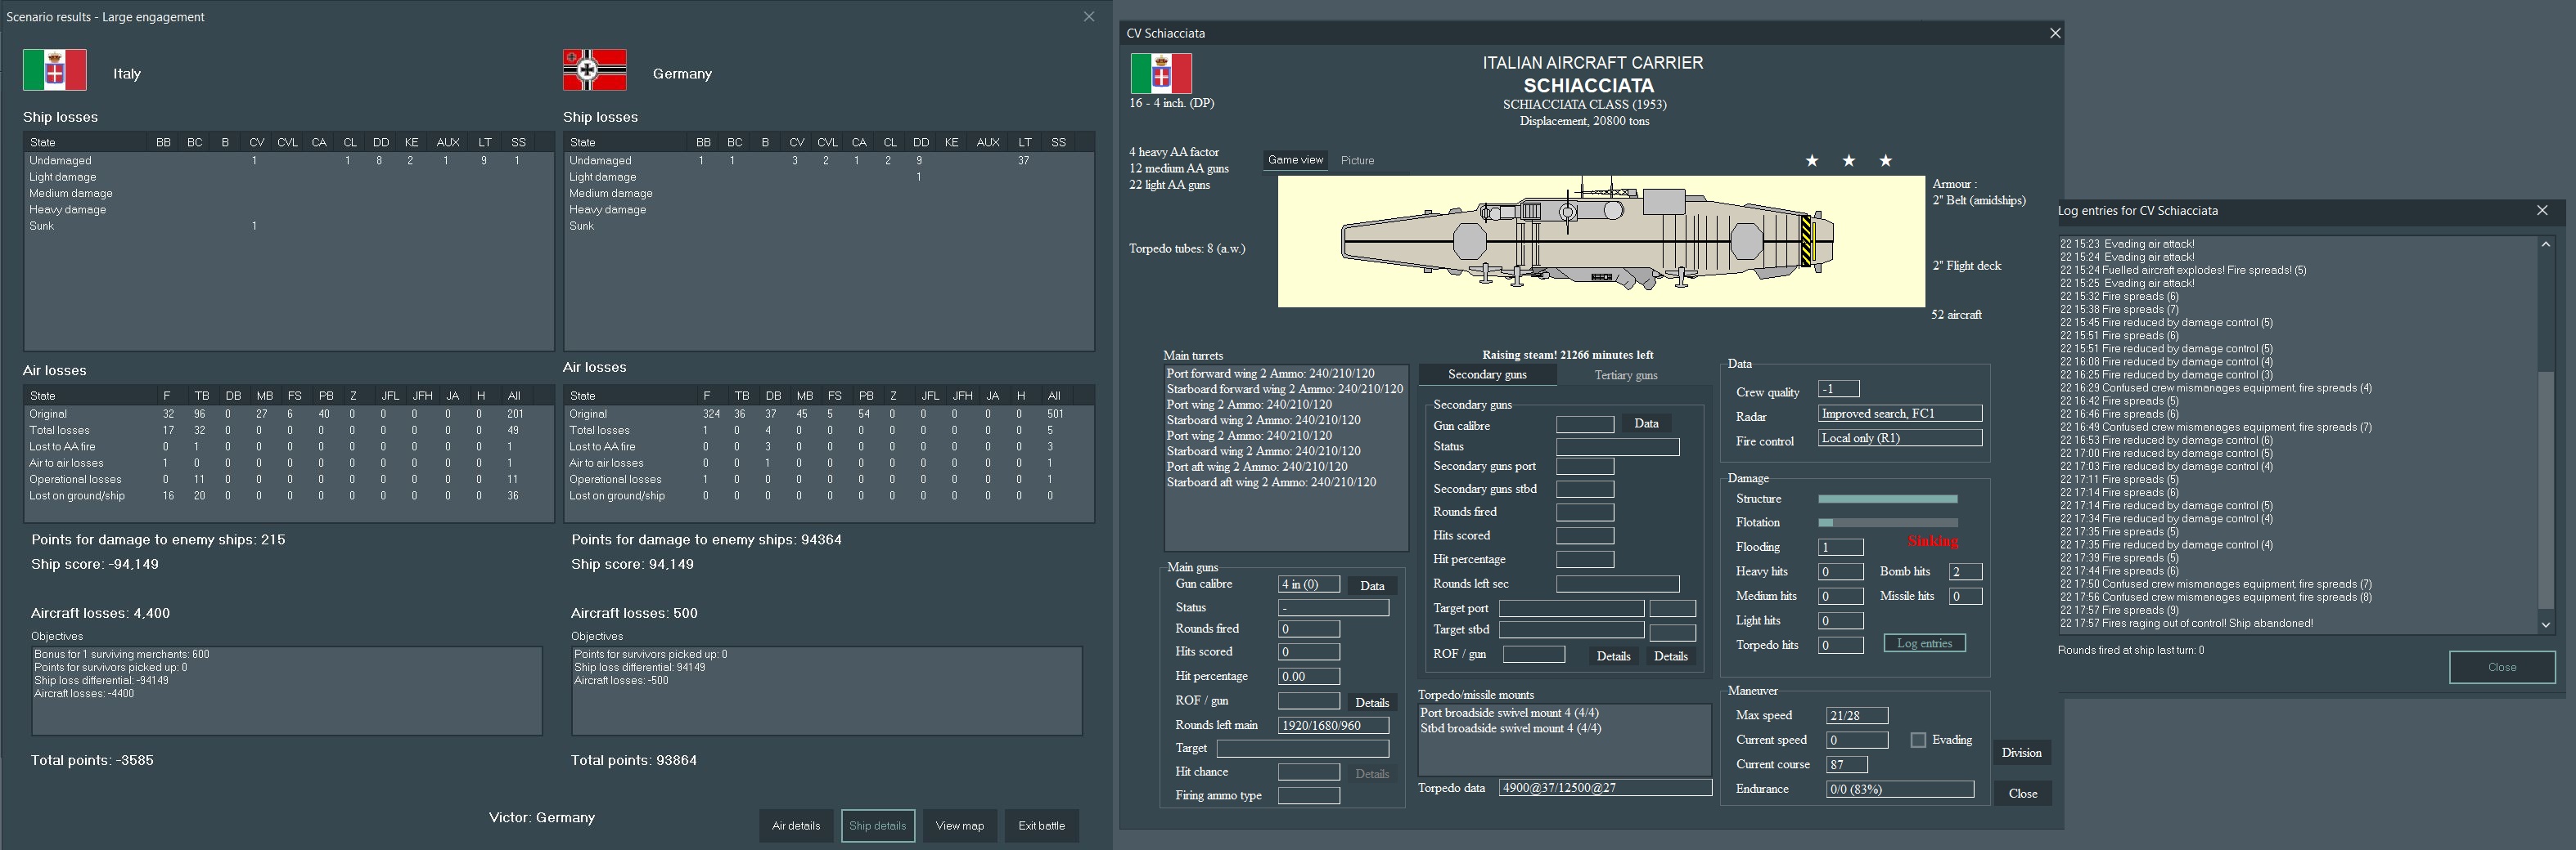
Task: Click the Torpedo data field
Action: pos(1605,787)
